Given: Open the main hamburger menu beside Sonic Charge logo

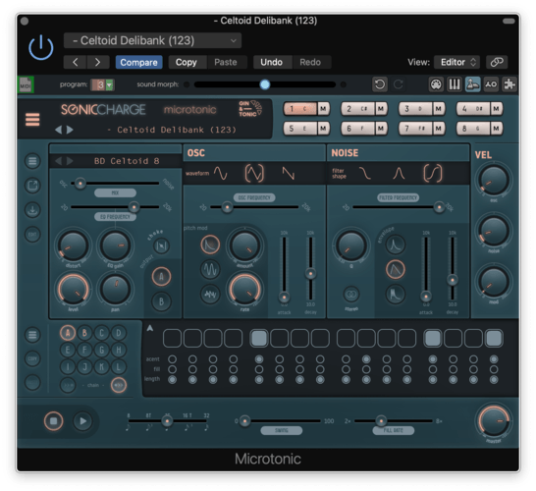Looking at the screenshot, I should pyautogui.click(x=32, y=120).
